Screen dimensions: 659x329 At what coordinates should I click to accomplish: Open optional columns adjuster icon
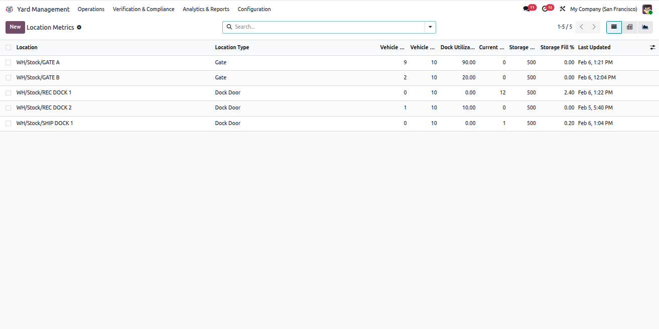(x=652, y=47)
